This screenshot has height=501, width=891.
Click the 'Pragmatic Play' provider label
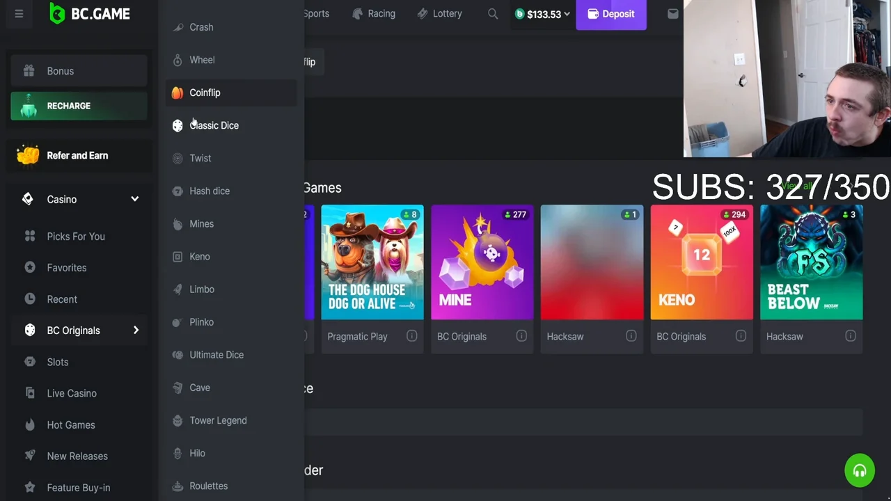(357, 336)
